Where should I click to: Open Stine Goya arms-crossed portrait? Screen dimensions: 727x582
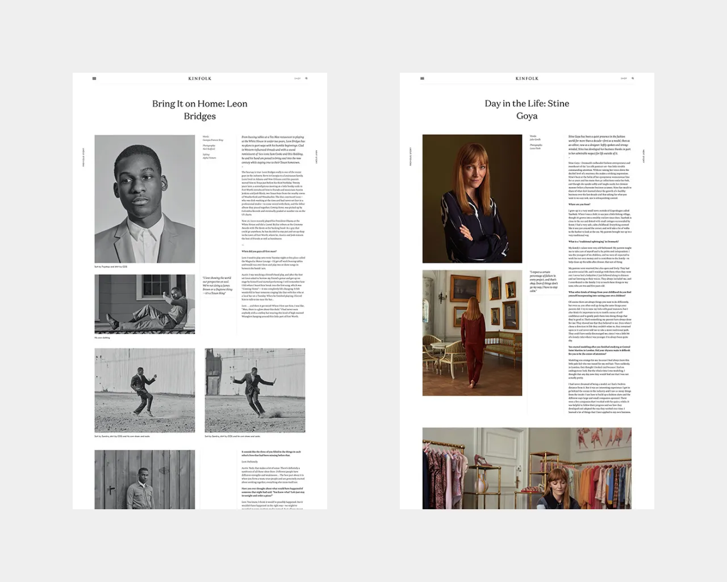click(x=472, y=199)
